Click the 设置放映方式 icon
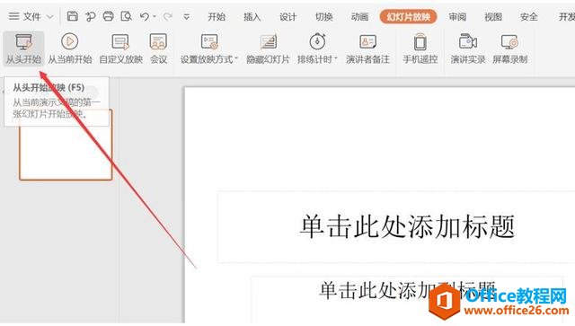This screenshot has width=575, height=326. pos(209,42)
